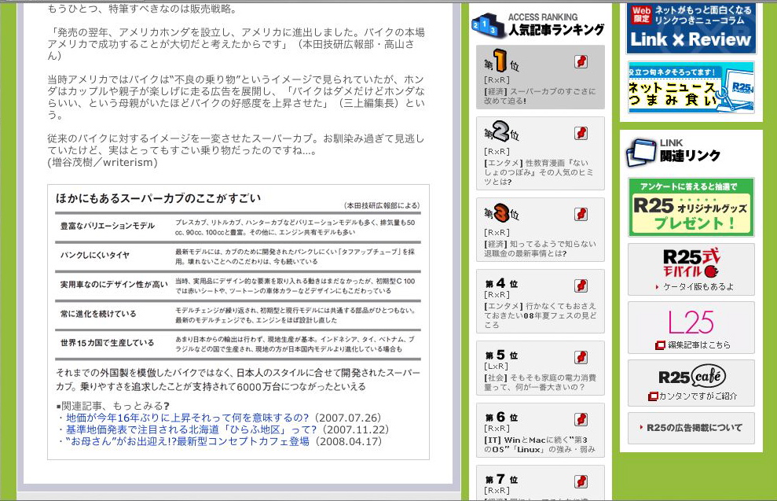The width and height of the screenshot is (777, 501).
Task: Click the (本田技研広報部による) source note
Action: coord(382,205)
